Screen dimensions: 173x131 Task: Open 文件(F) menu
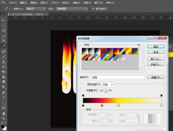[13, 3]
